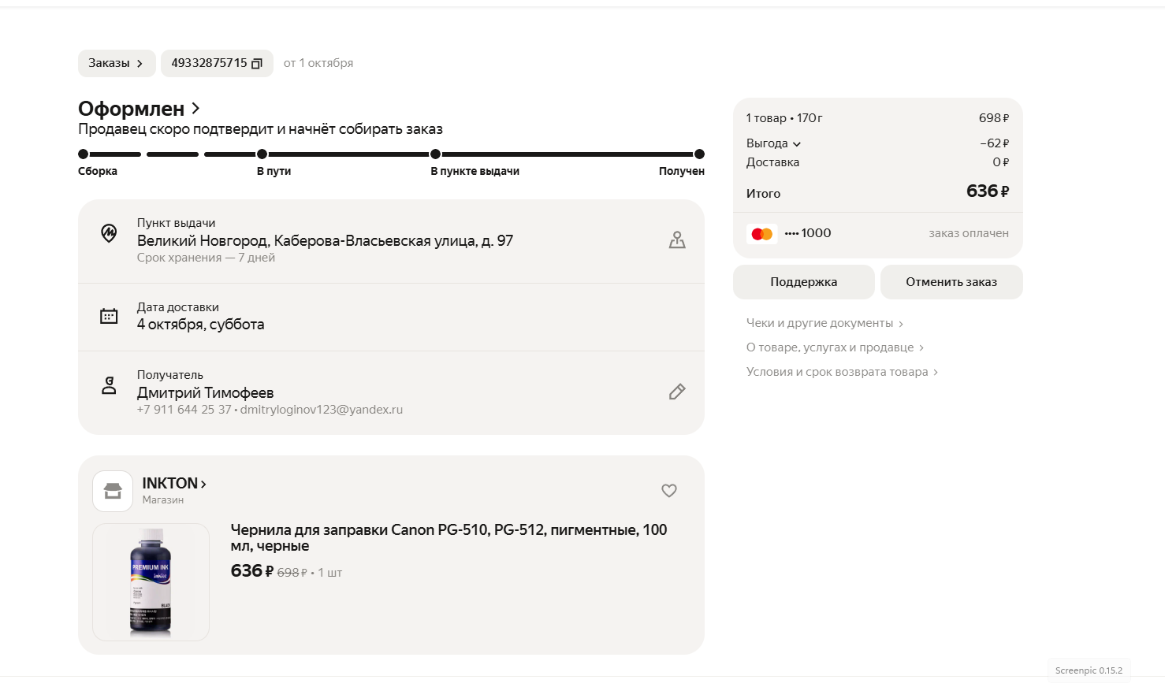This screenshot has width=1165, height=687.
Task: Click the В пути progress marker
Action: coord(262,154)
